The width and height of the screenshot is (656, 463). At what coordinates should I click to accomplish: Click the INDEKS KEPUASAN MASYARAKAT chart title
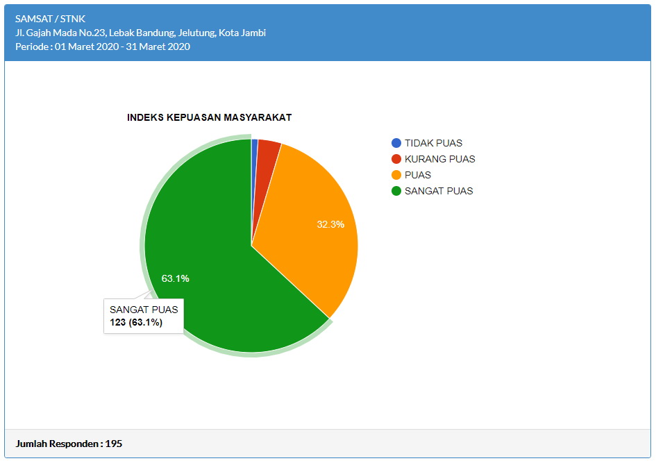click(x=209, y=117)
